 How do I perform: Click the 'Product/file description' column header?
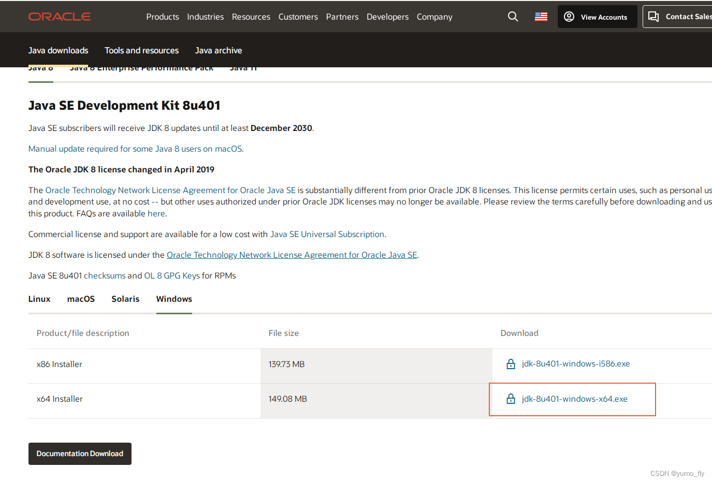[x=83, y=333]
